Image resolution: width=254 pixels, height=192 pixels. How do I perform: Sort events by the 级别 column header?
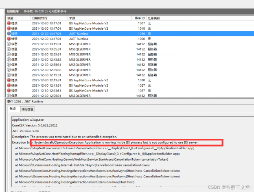click(x=11, y=18)
